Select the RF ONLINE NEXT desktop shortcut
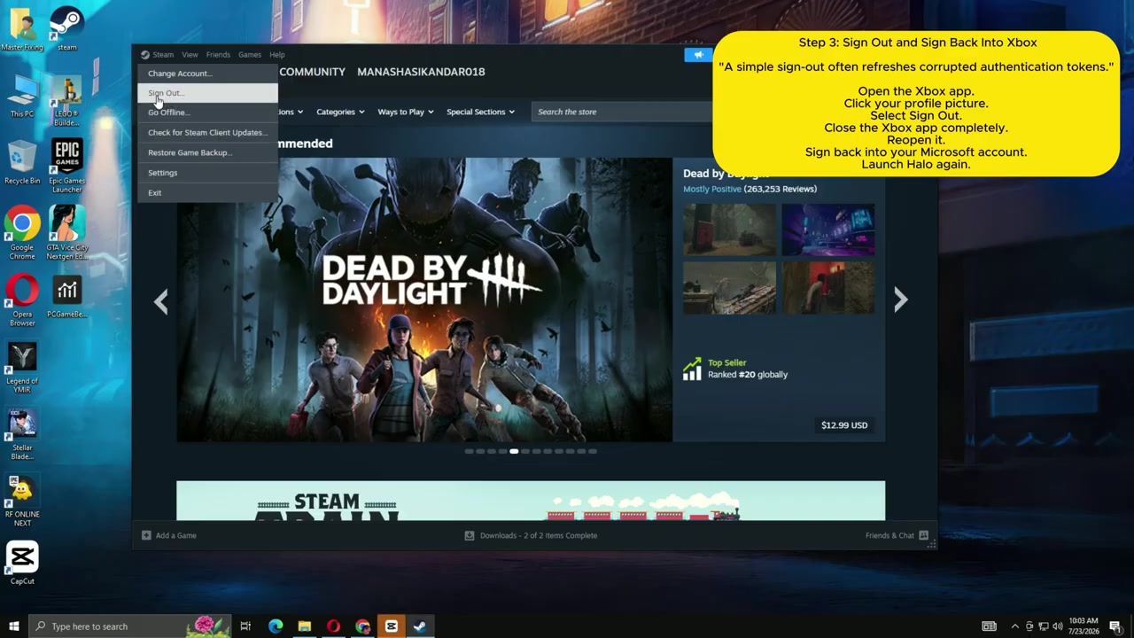The image size is (1134, 638). 22,502
